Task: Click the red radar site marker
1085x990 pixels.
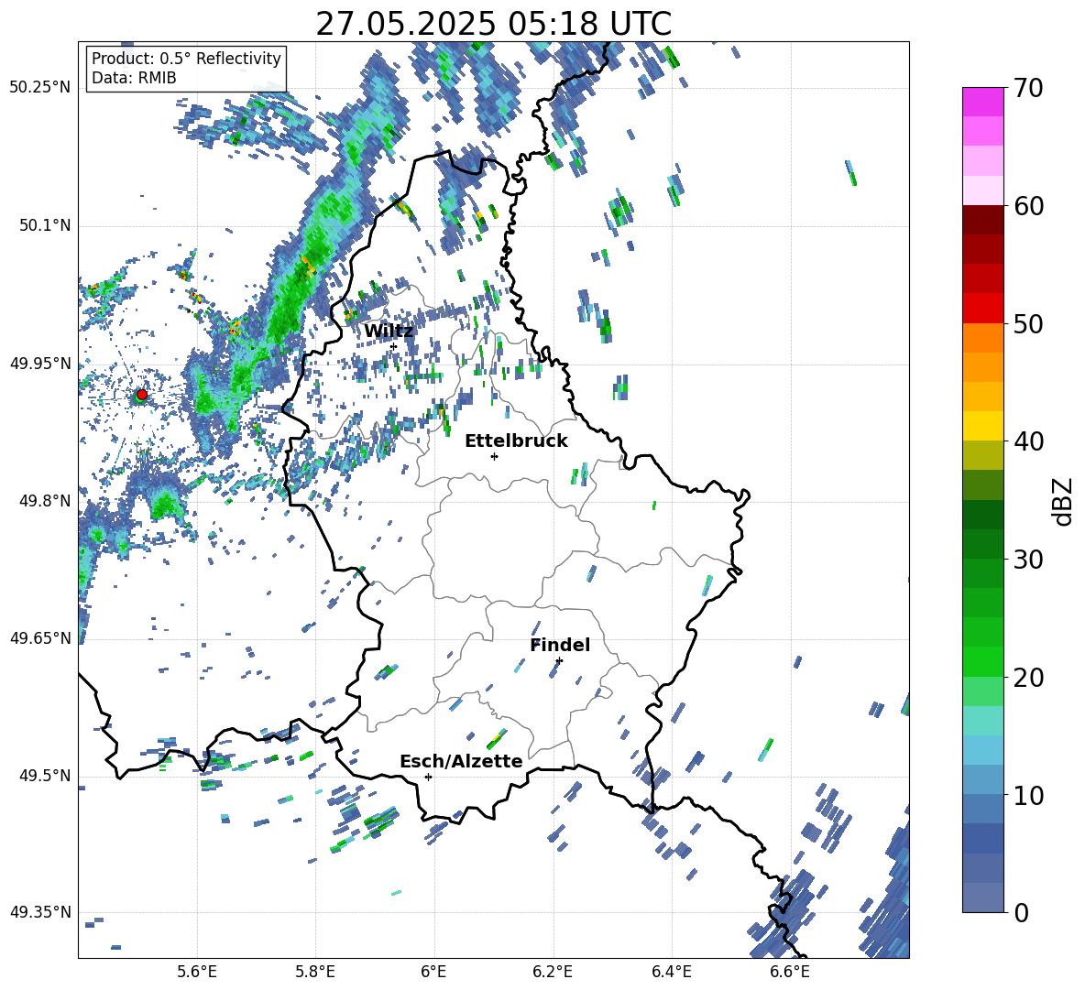Action: click(x=141, y=395)
